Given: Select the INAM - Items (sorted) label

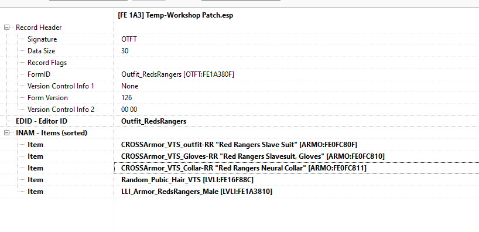Looking at the screenshot, I should point(52,133).
